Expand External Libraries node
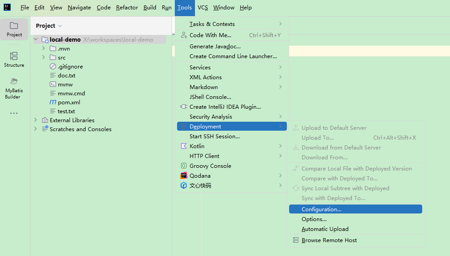 click(x=35, y=120)
